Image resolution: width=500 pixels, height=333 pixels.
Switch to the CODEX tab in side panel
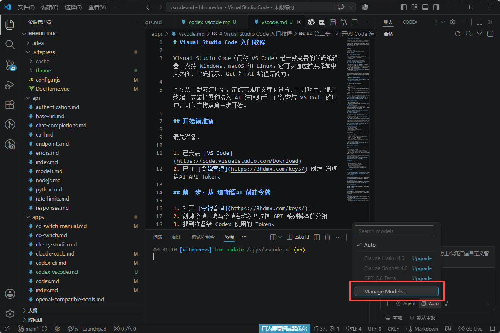pos(410,22)
